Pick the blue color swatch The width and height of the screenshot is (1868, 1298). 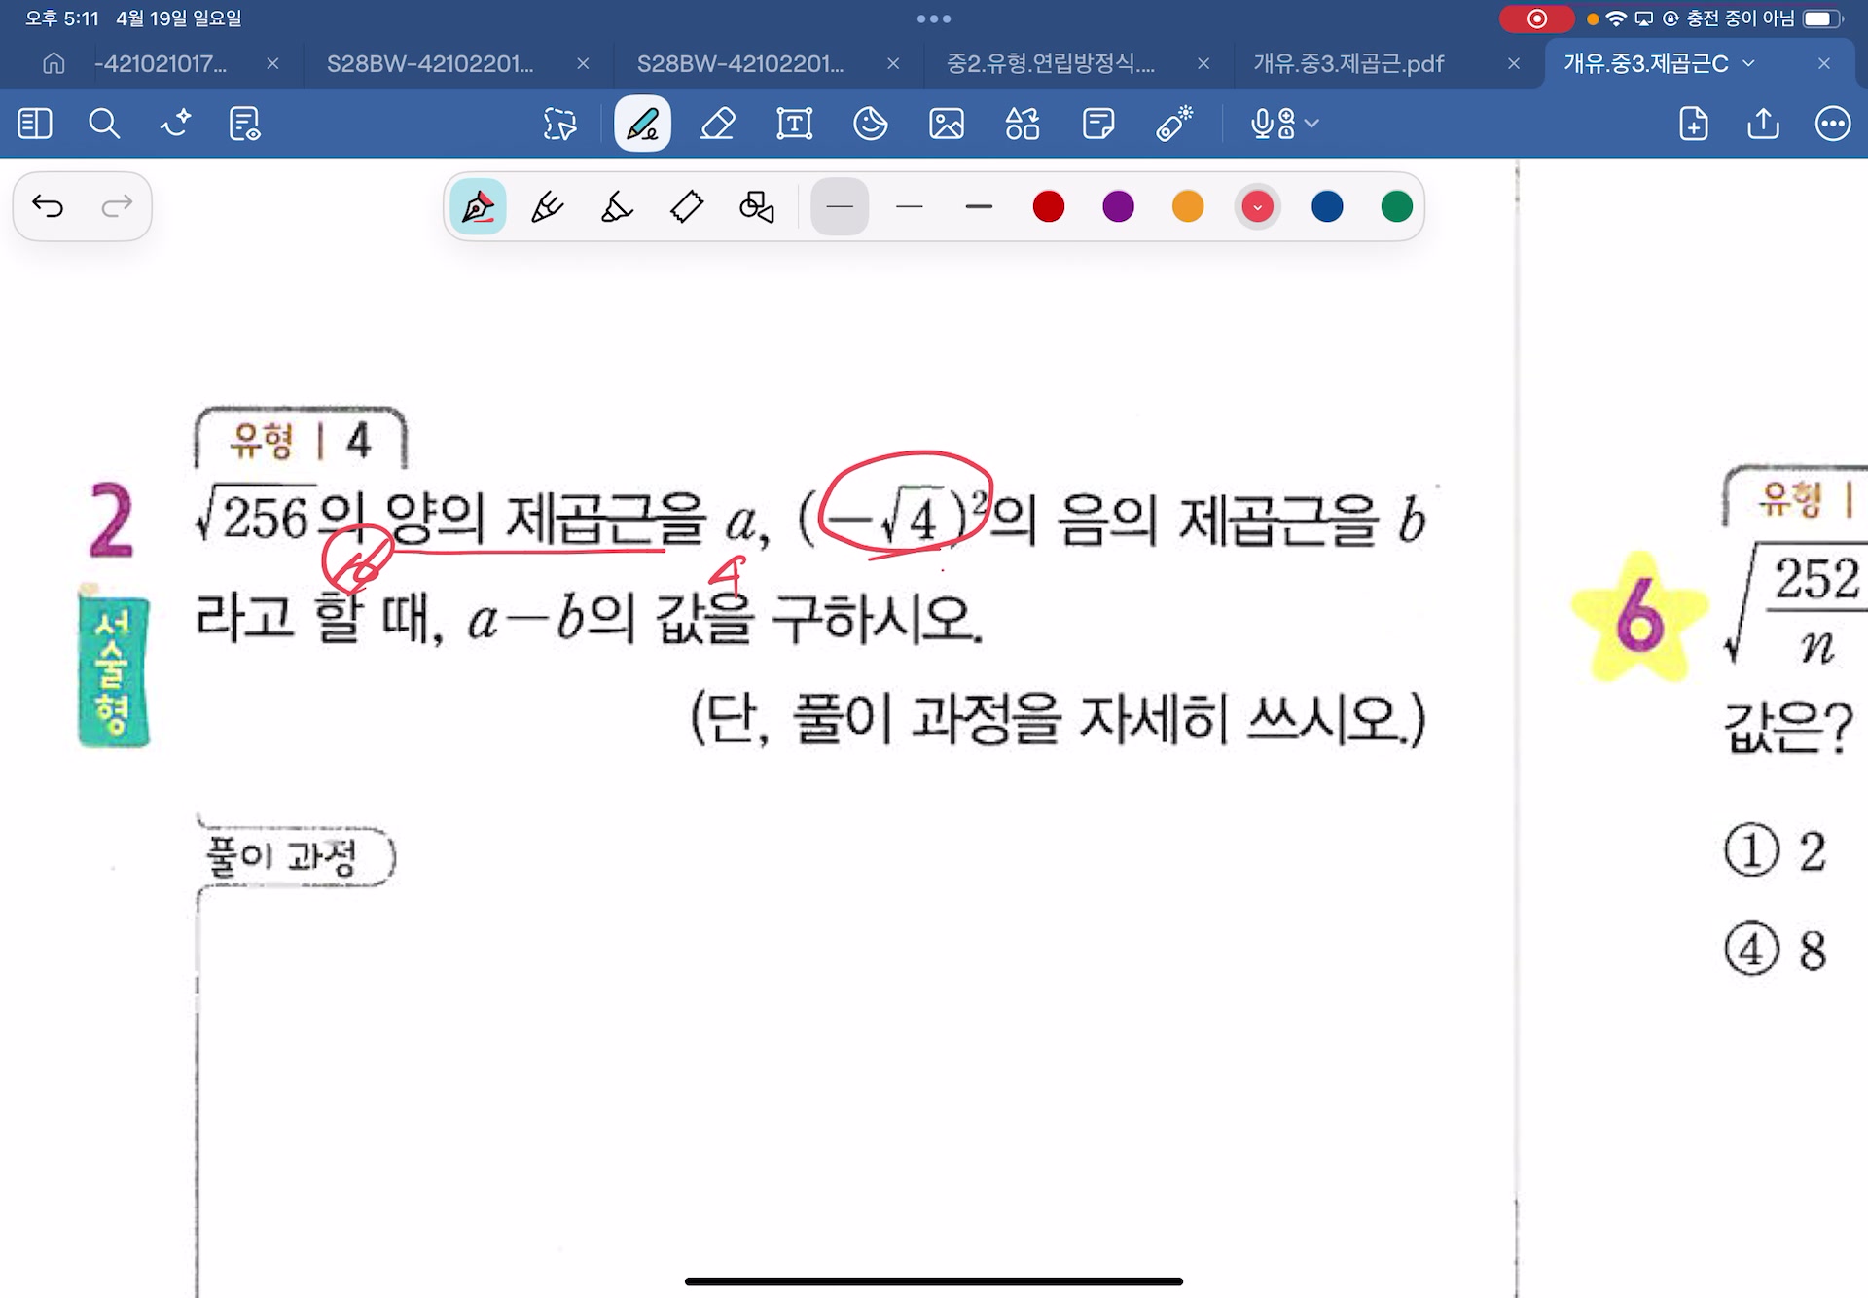pos(1327,206)
